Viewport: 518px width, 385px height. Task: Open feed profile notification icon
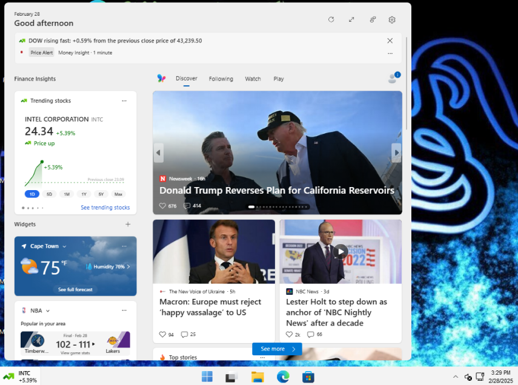(394, 78)
